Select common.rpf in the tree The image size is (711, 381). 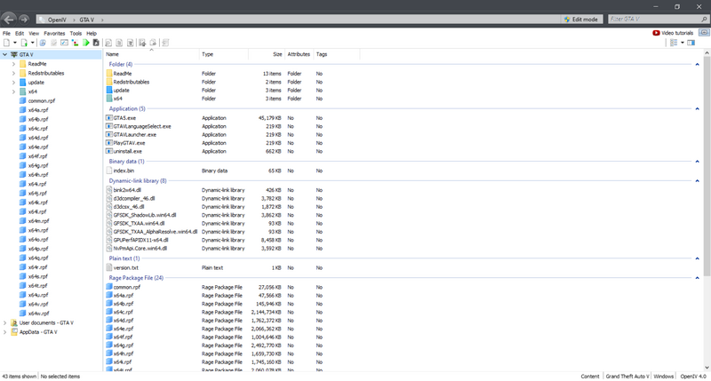coord(41,100)
